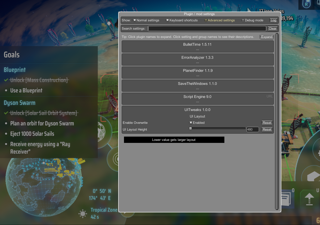The width and height of the screenshot is (320, 225).
Task: Select the UI Layout group heading
Action: pyautogui.click(x=198, y=116)
